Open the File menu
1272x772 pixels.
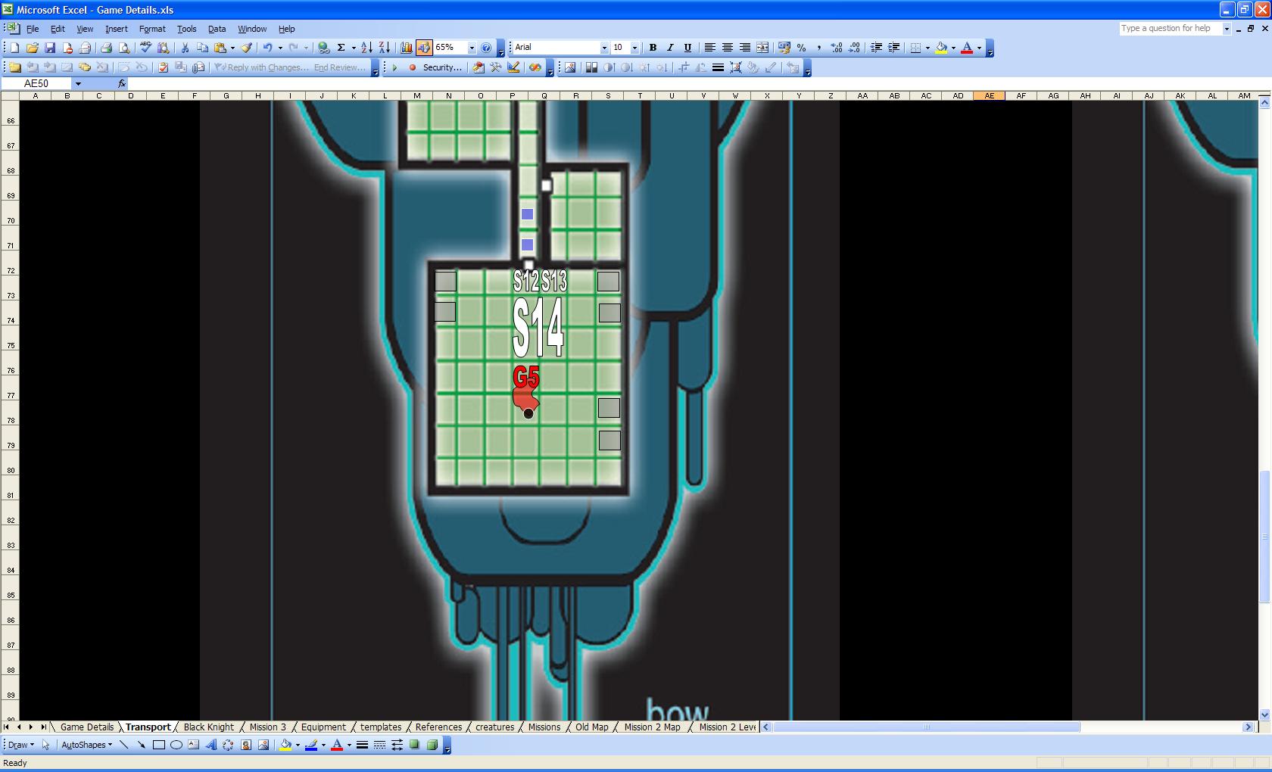pos(33,29)
